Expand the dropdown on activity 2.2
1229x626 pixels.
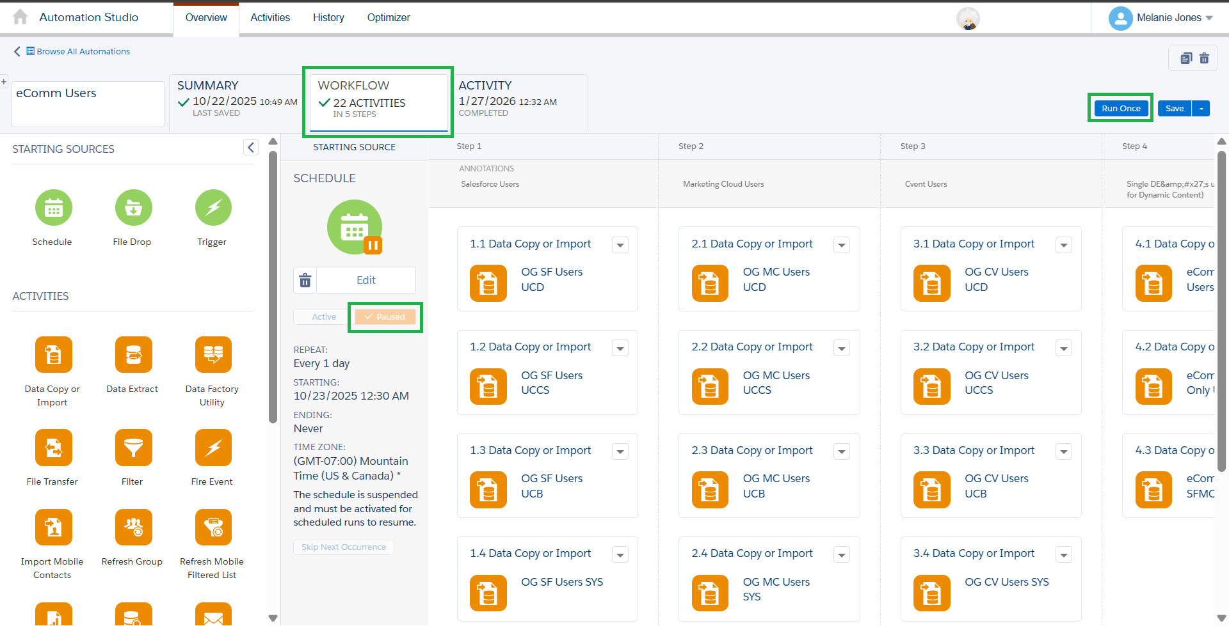click(x=842, y=348)
